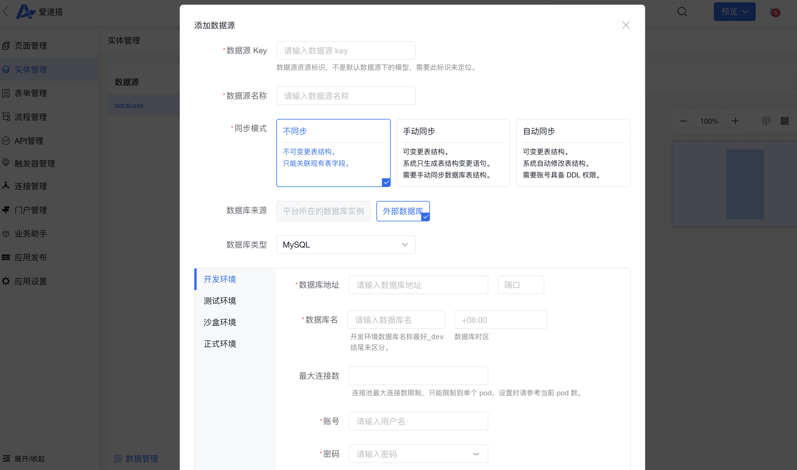Choose 平台所在的数据库实例 as database source
Image resolution: width=797 pixels, height=470 pixels.
point(323,211)
